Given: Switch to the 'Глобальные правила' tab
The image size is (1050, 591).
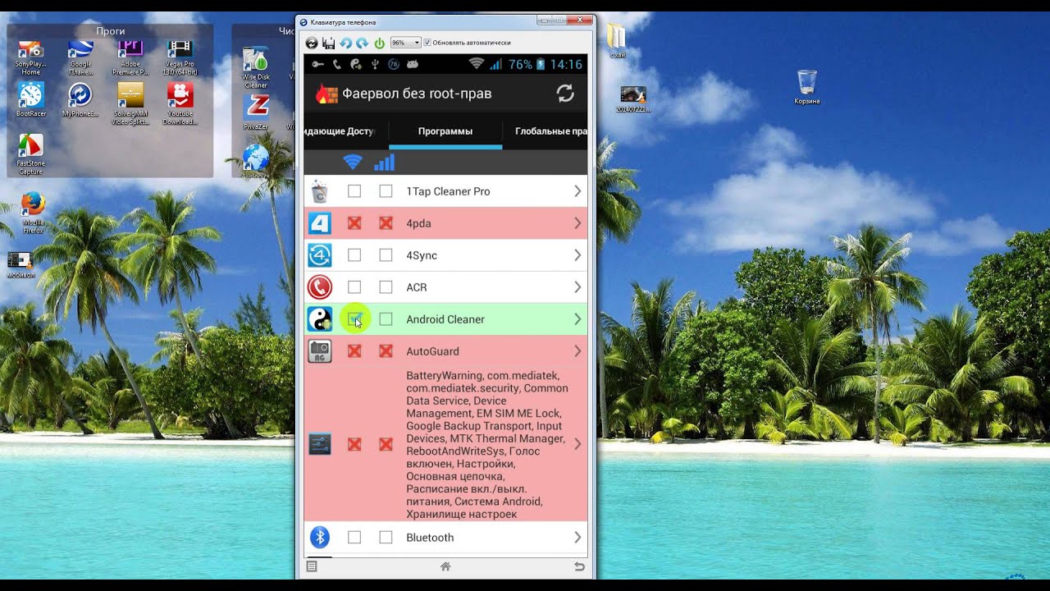Looking at the screenshot, I should coord(546,131).
